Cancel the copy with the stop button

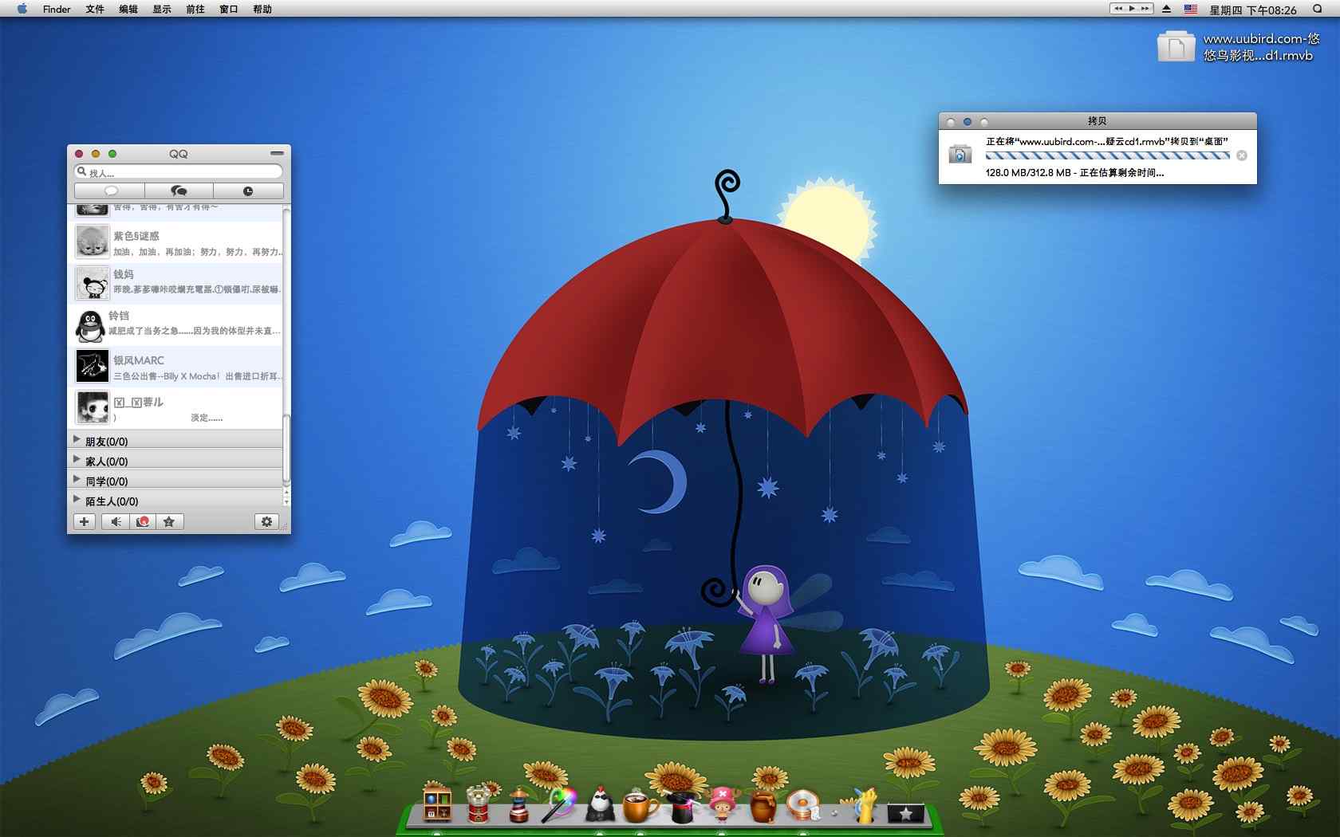point(1242,155)
